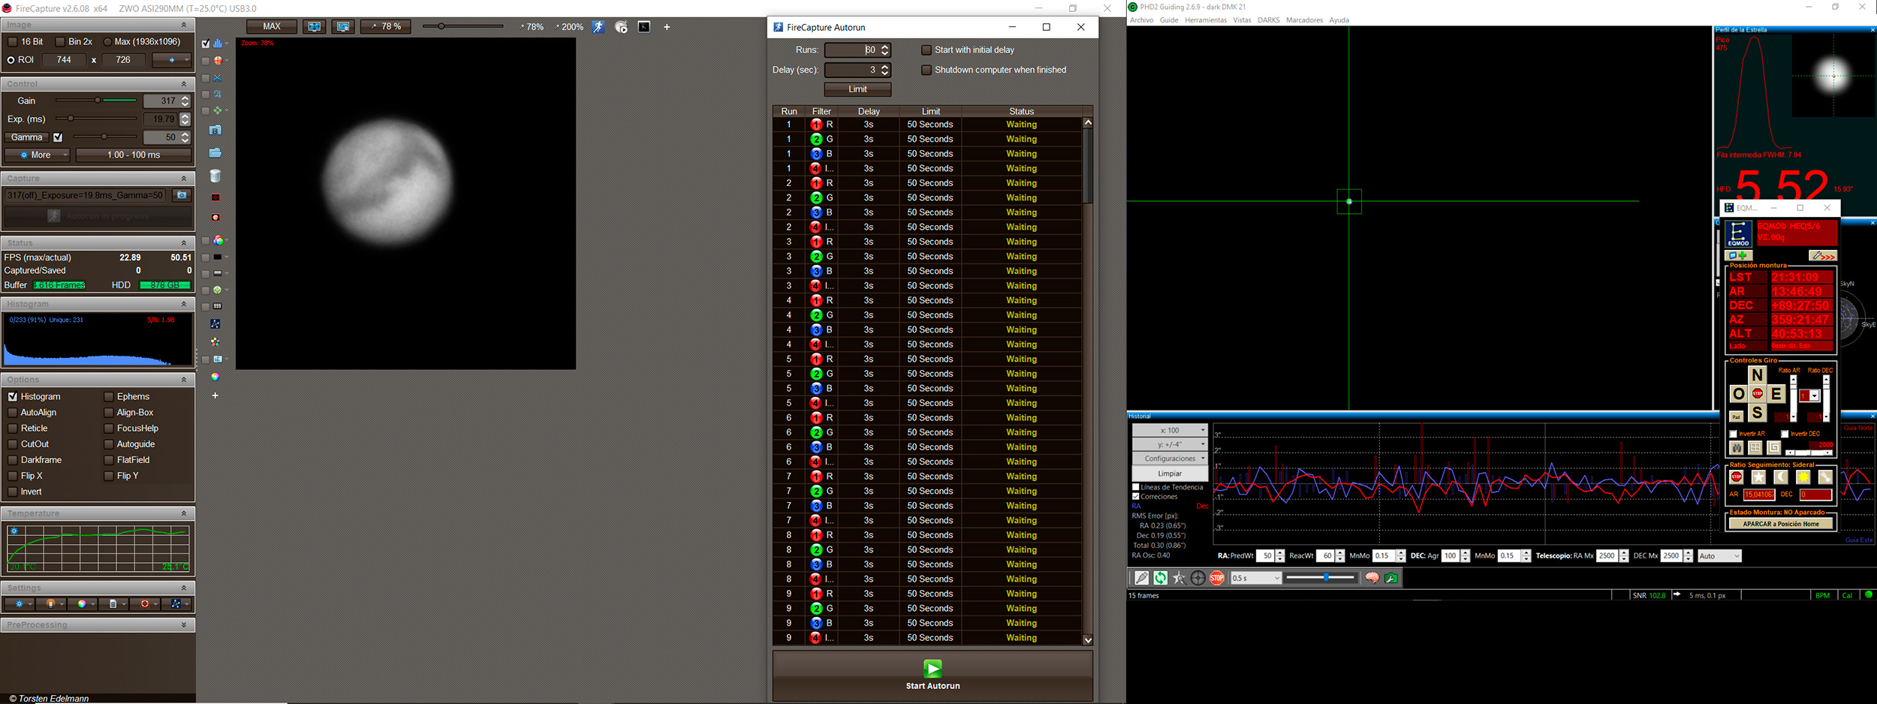Click the Limpiar button in PHD2 history
1877x704 pixels.
coord(1170,474)
